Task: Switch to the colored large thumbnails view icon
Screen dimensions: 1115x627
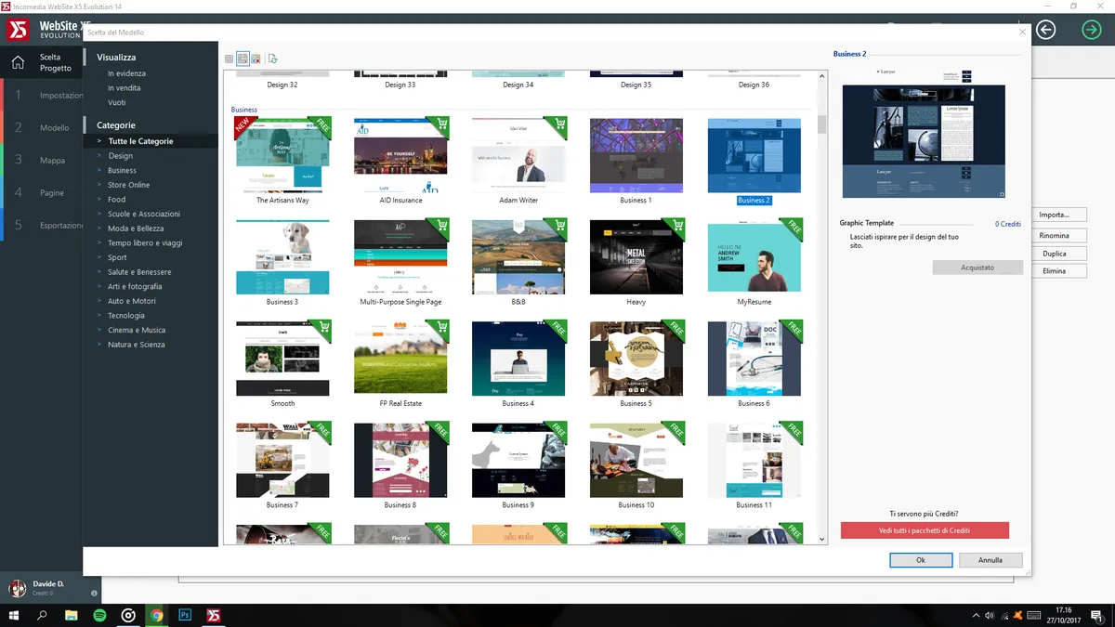Action: point(256,59)
